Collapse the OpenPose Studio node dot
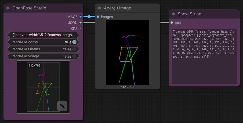 [8, 8]
